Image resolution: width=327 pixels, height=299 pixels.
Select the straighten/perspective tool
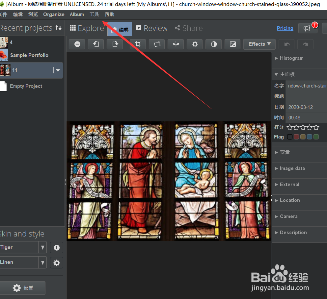[x=157, y=44]
